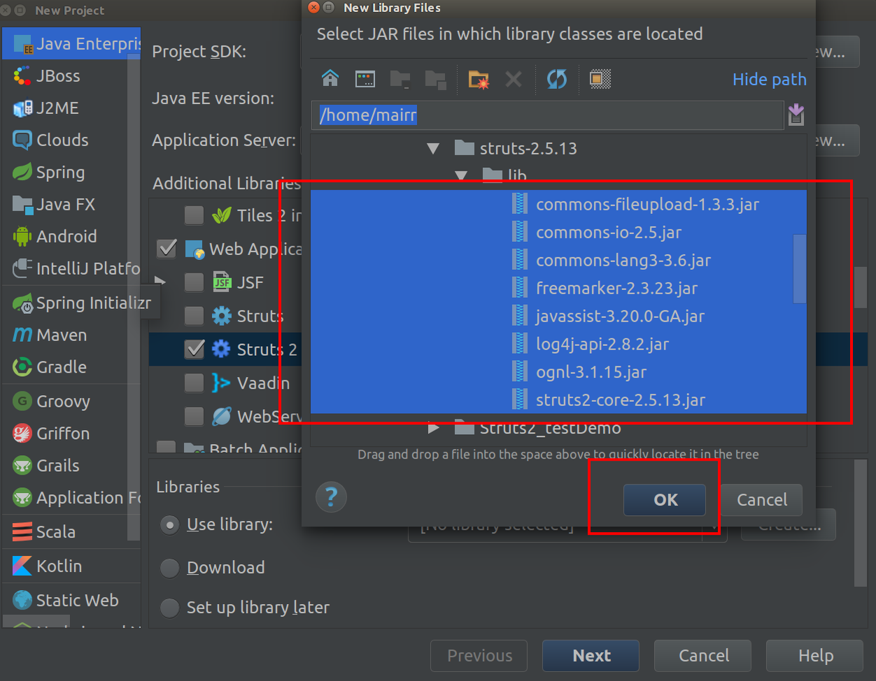The height and width of the screenshot is (681, 876).
Task: Enable the WebServices checkbox
Action: [x=194, y=417]
